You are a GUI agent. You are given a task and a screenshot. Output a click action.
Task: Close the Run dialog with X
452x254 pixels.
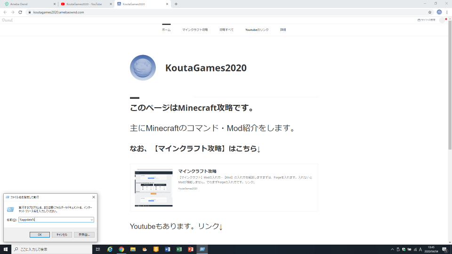pos(93,197)
